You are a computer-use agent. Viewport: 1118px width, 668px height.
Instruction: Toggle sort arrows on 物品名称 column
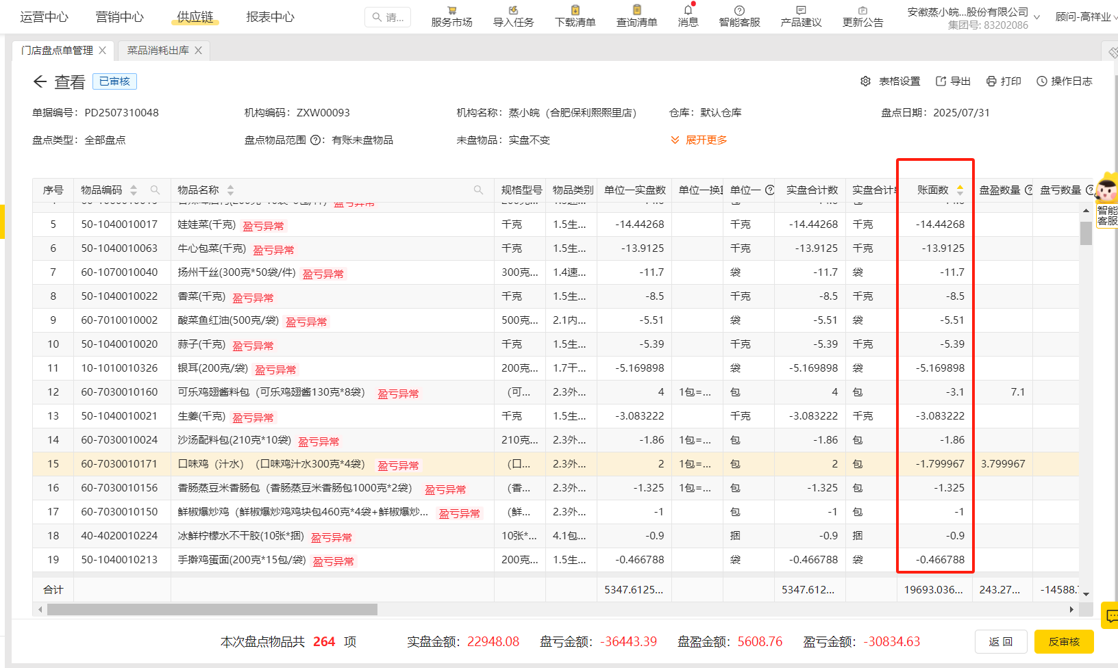230,190
